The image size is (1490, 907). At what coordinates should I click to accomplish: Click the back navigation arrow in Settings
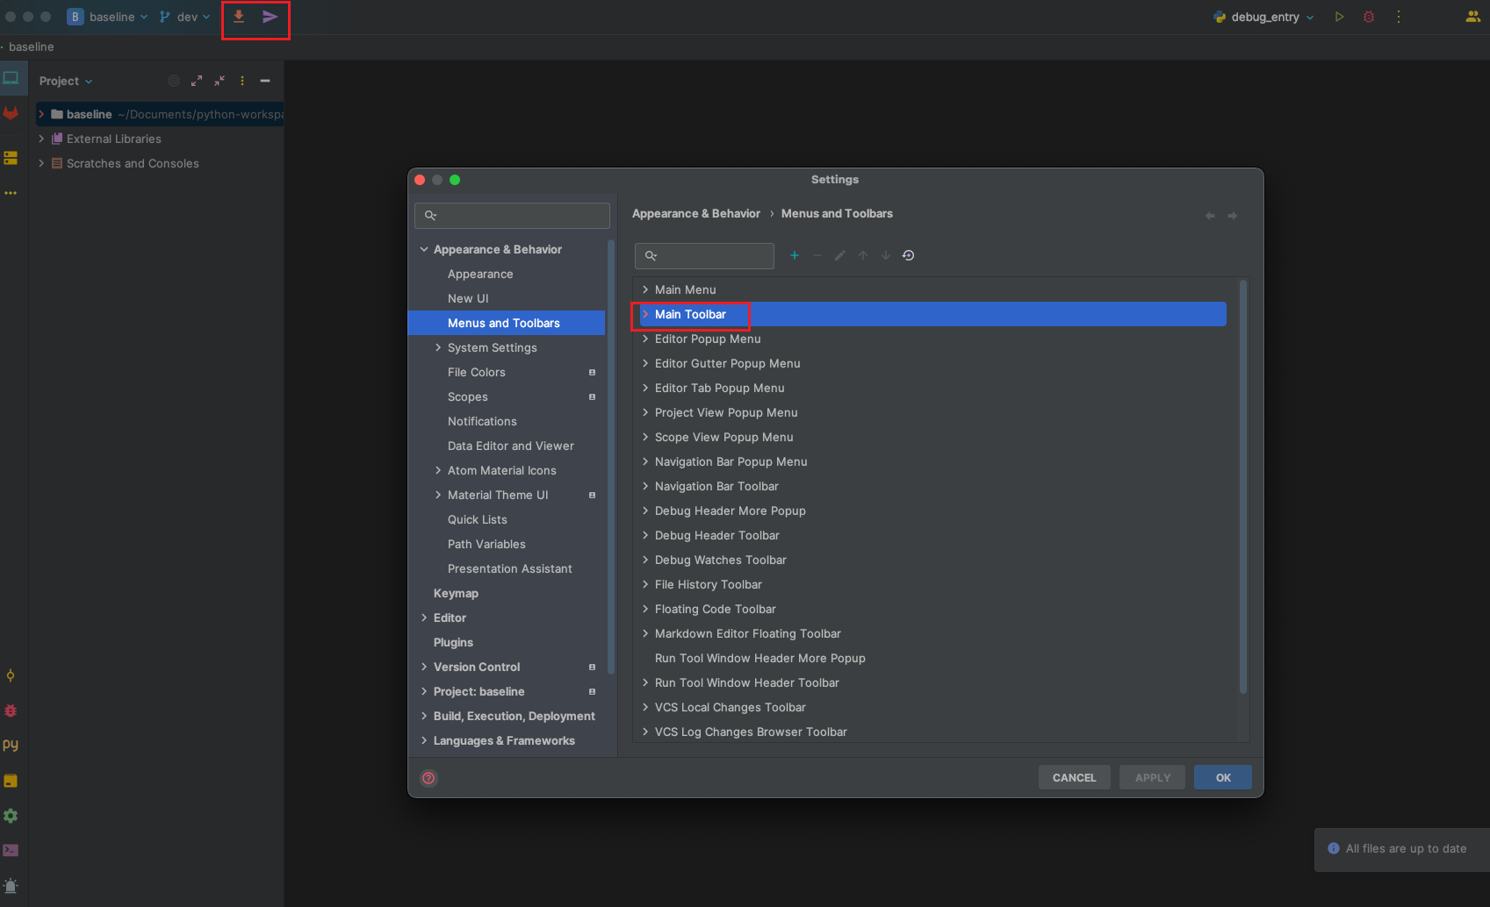(1210, 216)
